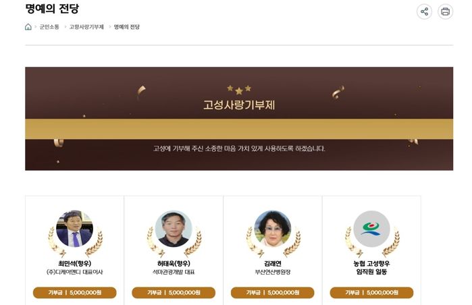Click 허태욱's 기부금 5,000,000원 badge
472x305 pixels.
[174, 292]
